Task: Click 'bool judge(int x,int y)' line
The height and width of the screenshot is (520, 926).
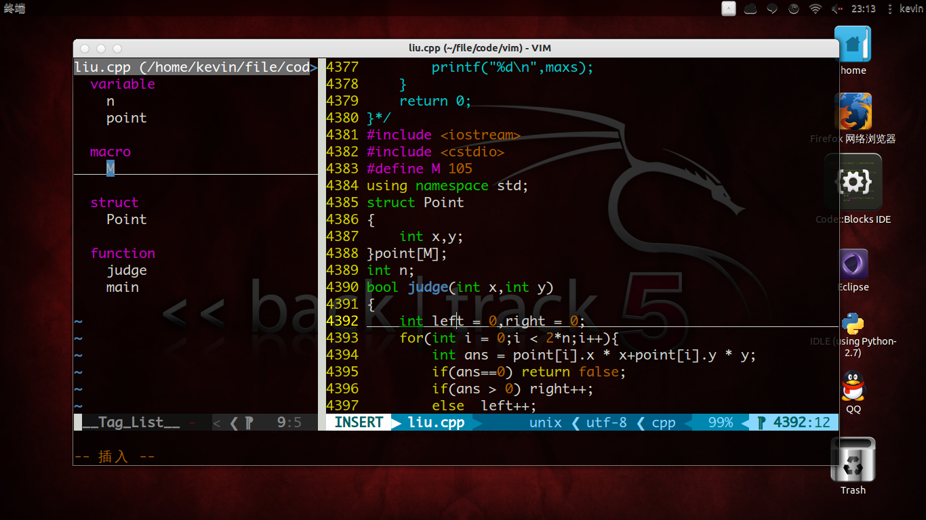Action: point(460,287)
